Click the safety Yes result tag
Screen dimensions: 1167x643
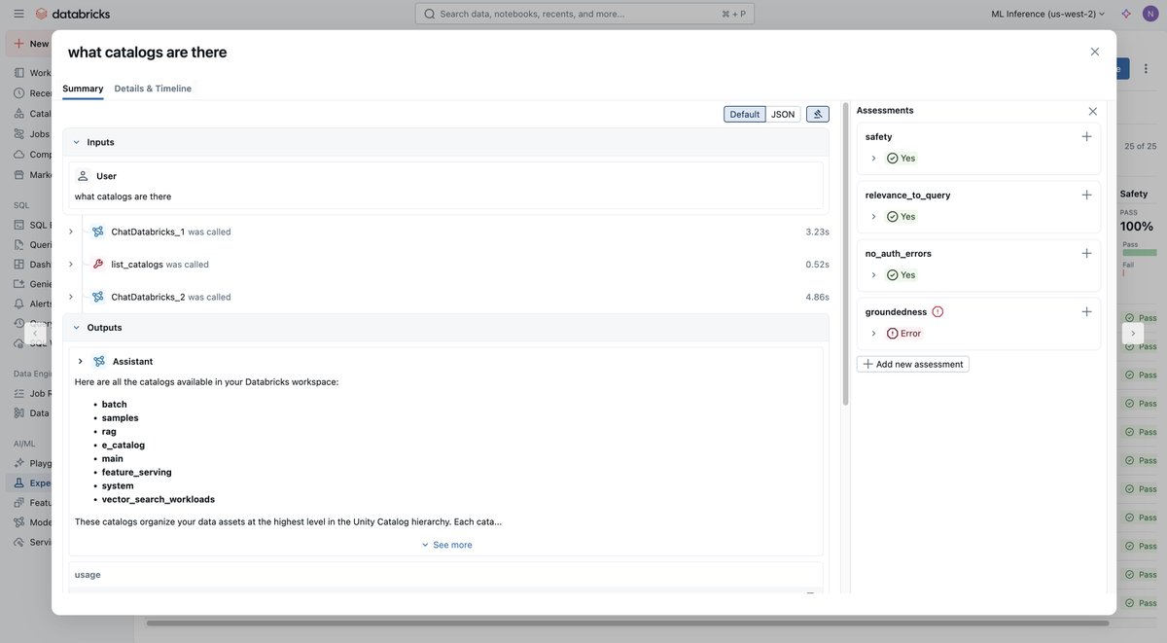click(x=901, y=158)
